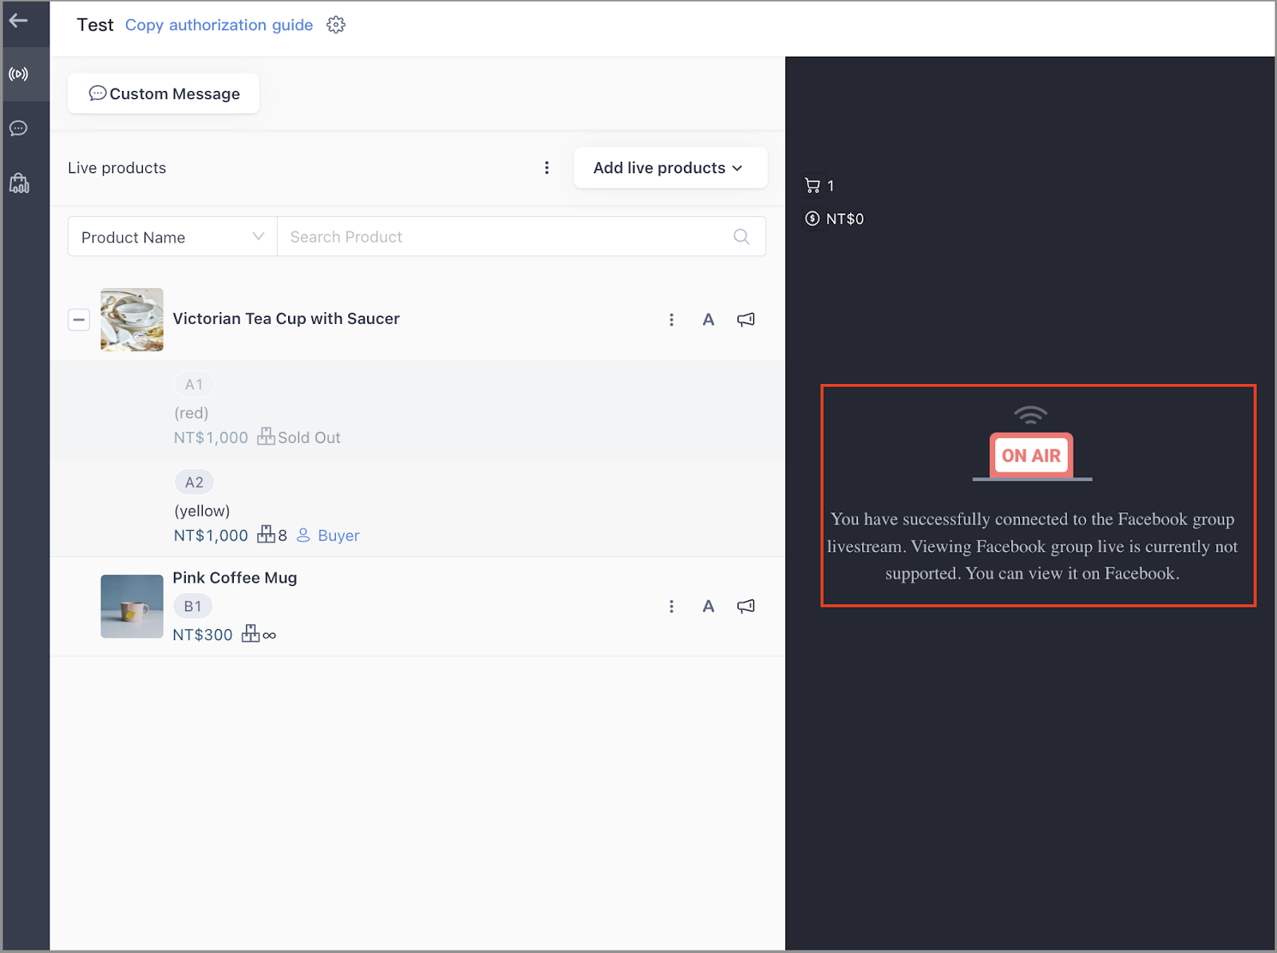Screen dimensions: 1277x953
Task: Click the search magnifier icon
Action: coord(741,237)
